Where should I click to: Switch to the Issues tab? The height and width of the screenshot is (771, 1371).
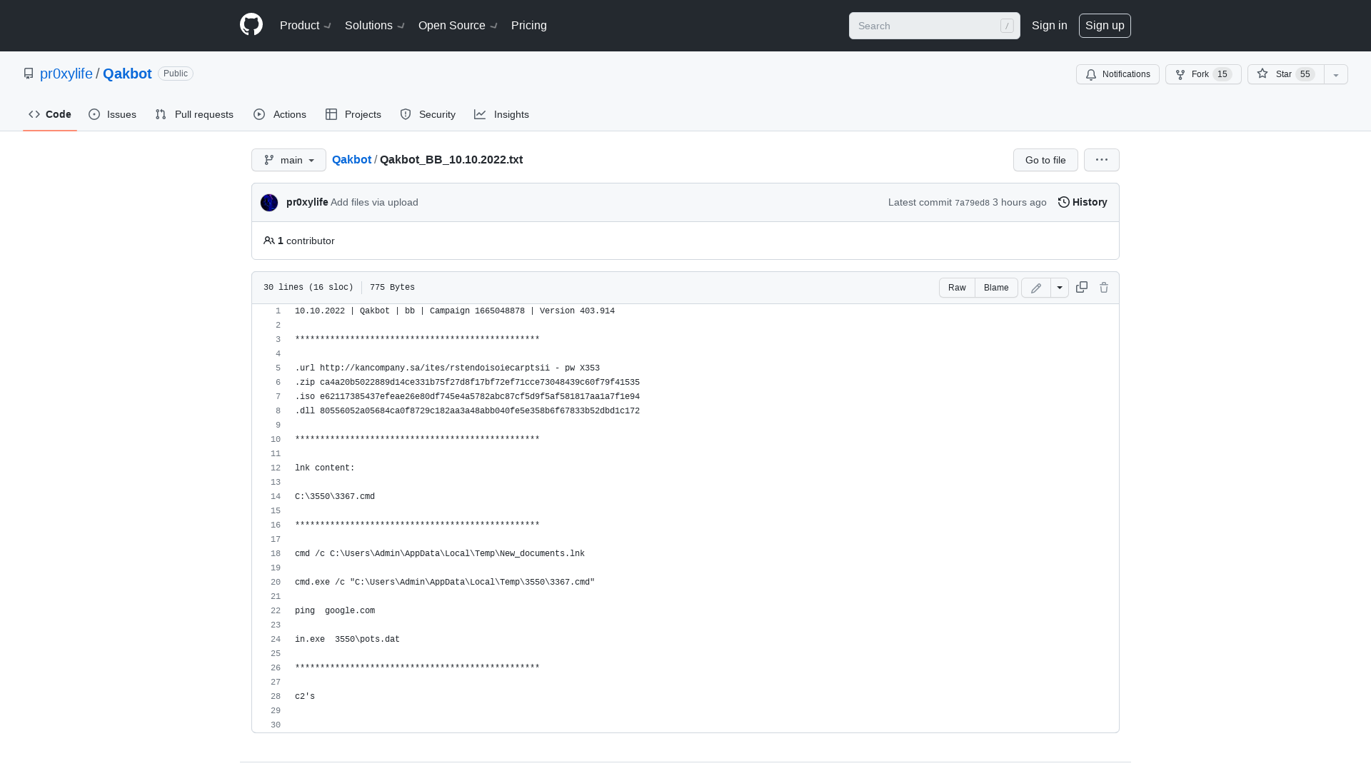(x=112, y=114)
